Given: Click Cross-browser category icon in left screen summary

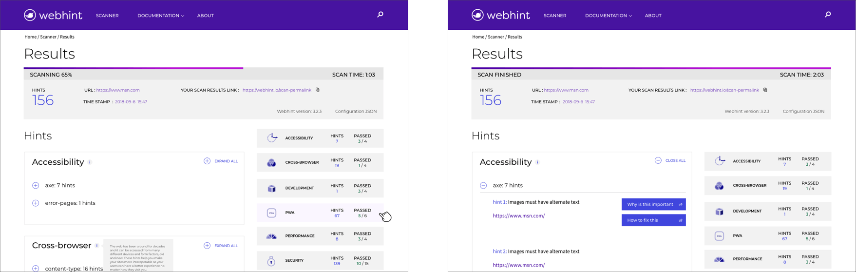Looking at the screenshot, I should [271, 163].
